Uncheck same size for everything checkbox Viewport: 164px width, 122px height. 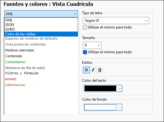pos(85,52)
